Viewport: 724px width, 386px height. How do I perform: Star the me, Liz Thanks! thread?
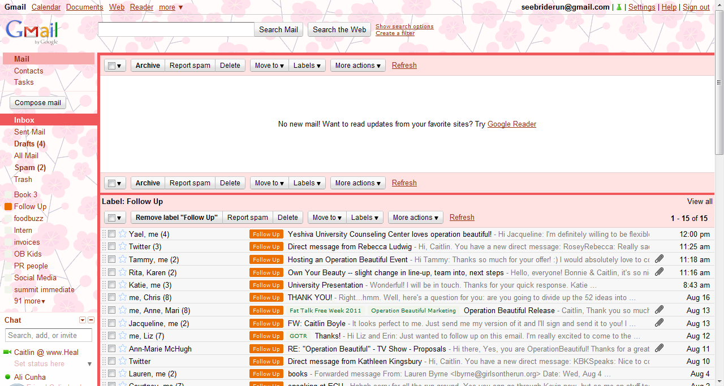pos(123,336)
